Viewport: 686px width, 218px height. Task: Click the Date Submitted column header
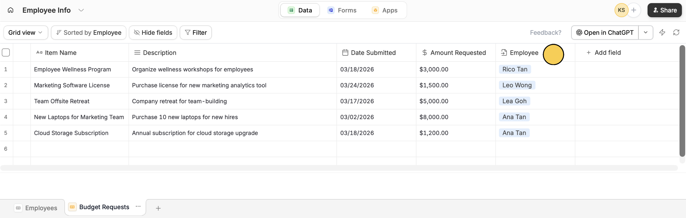click(x=376, y=53)
